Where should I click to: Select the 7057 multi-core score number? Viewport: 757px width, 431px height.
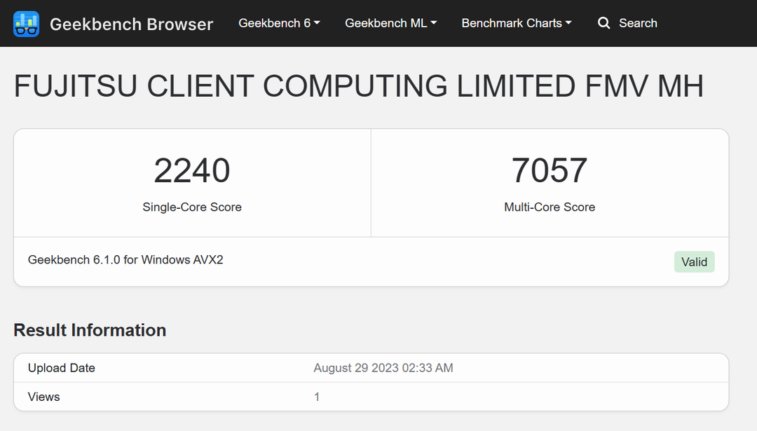550,171
